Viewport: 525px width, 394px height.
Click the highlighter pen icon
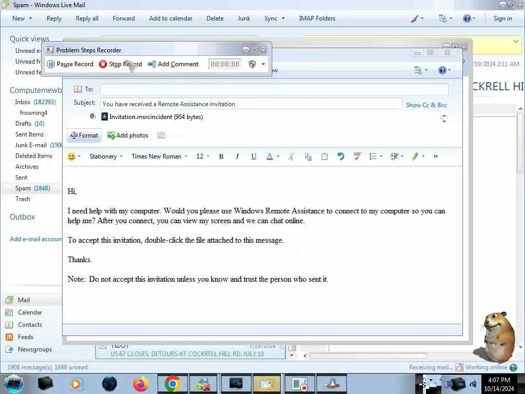tap(415, 156)
